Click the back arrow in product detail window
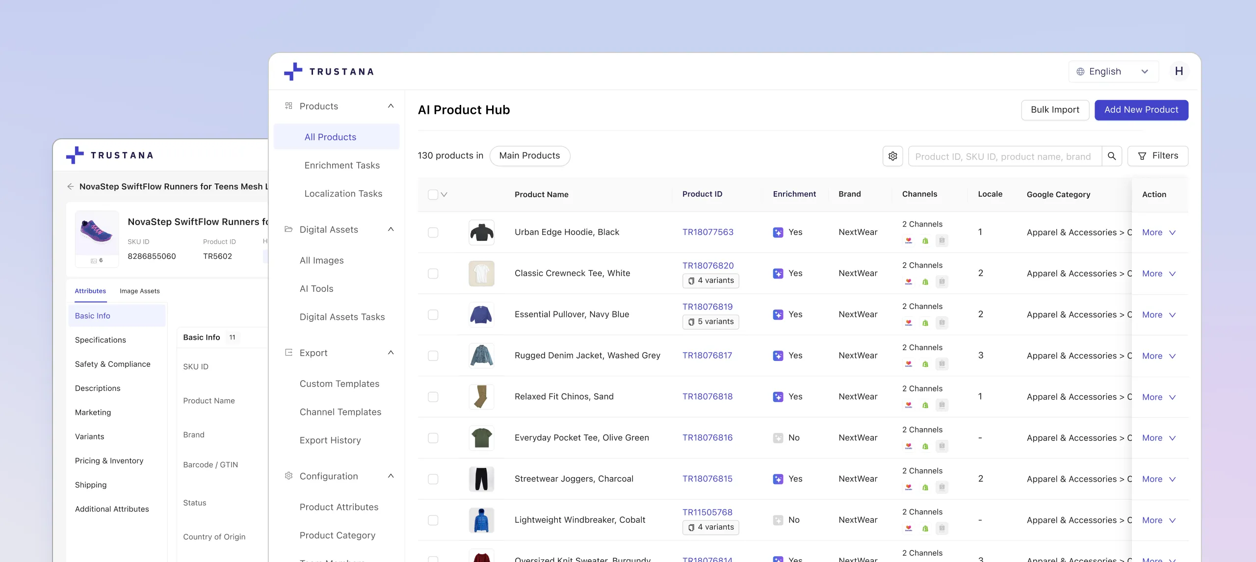Screen dimensions: 1256x562 click(x=71, y=186)
